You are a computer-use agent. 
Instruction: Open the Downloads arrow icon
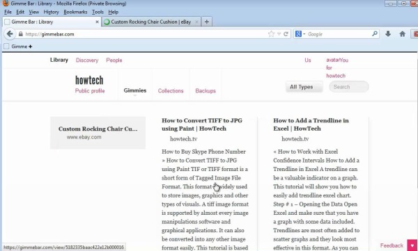(388, 34)
